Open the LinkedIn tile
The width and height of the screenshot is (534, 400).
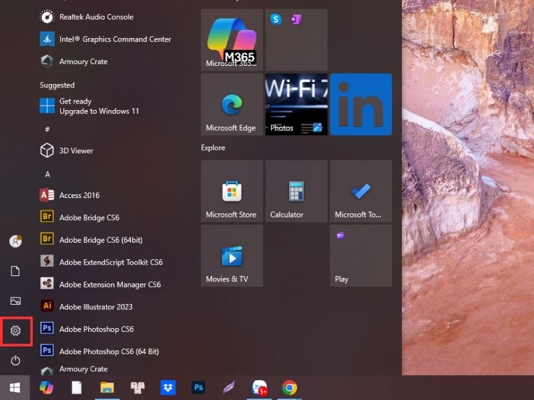360,105
